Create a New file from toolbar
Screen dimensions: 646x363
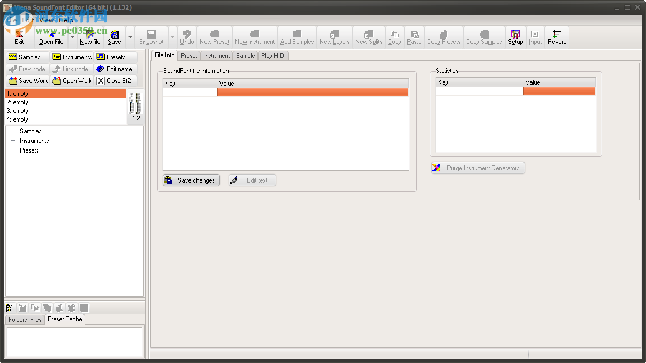click(90, 37)
